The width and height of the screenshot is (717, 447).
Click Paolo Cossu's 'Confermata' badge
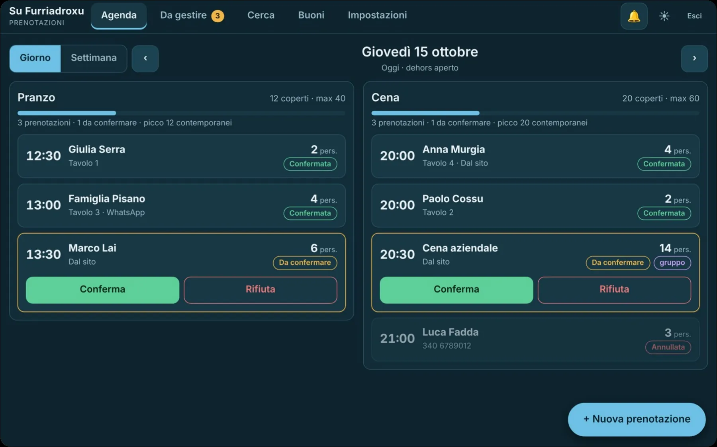[664, 213]
